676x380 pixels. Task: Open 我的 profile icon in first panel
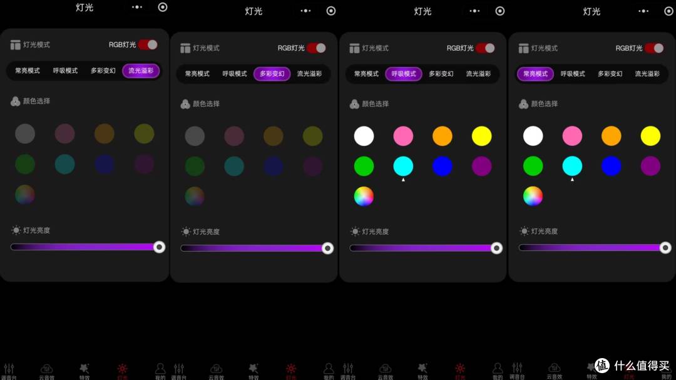(x=160, y=369)
